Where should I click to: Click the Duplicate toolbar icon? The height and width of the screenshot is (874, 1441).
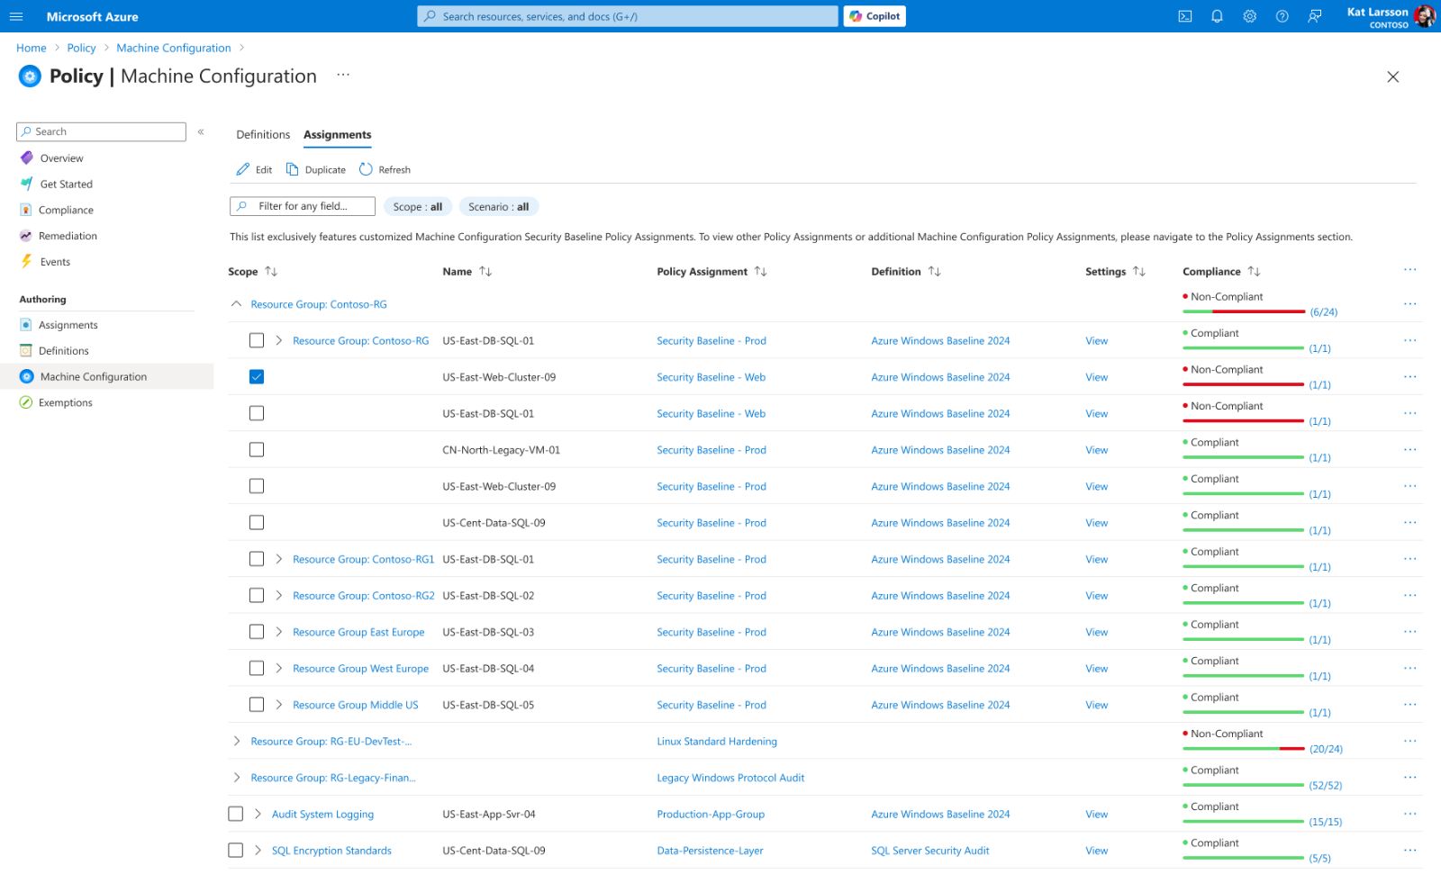click(x=292, y=169)
